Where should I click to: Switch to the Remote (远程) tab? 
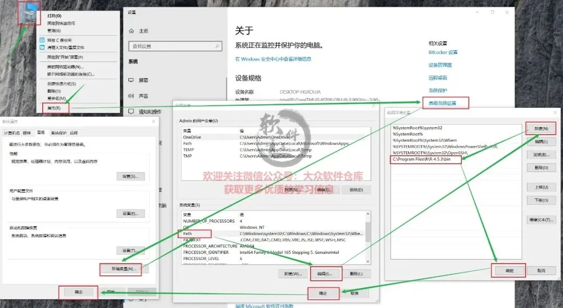coord(74,133)
